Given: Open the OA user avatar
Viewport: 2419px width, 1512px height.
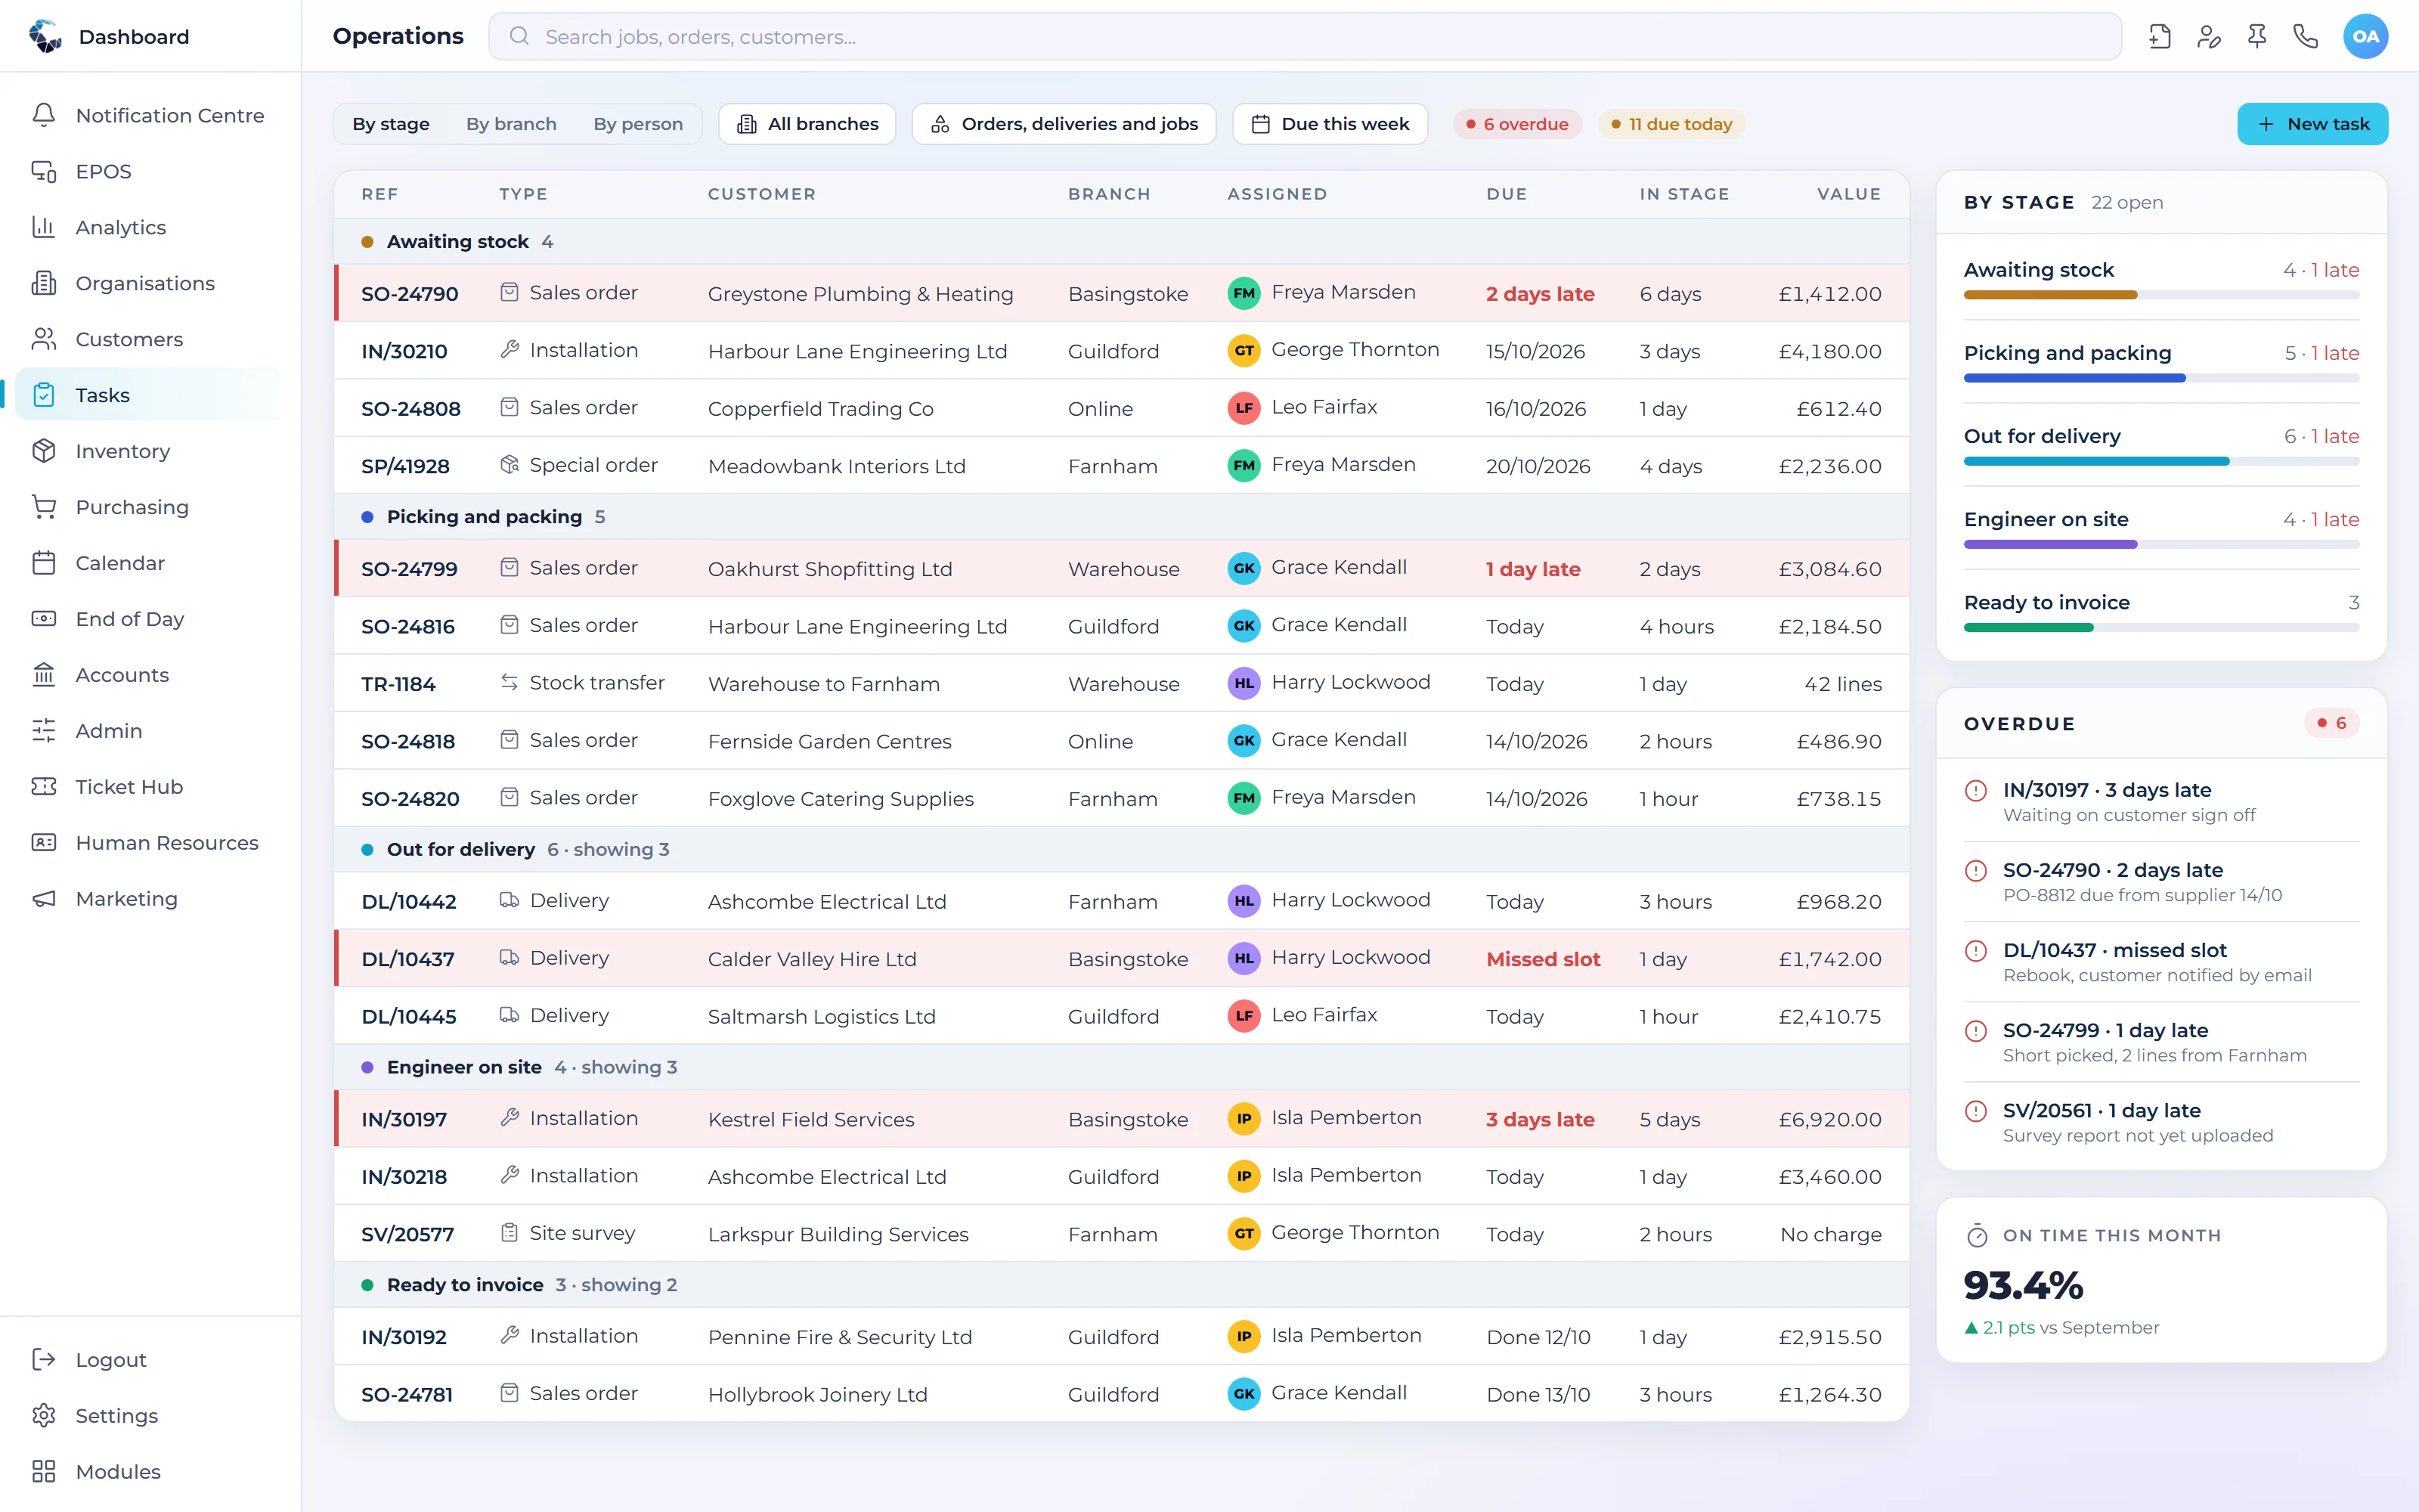Looking at the screenshot, I should point(2365,37).
